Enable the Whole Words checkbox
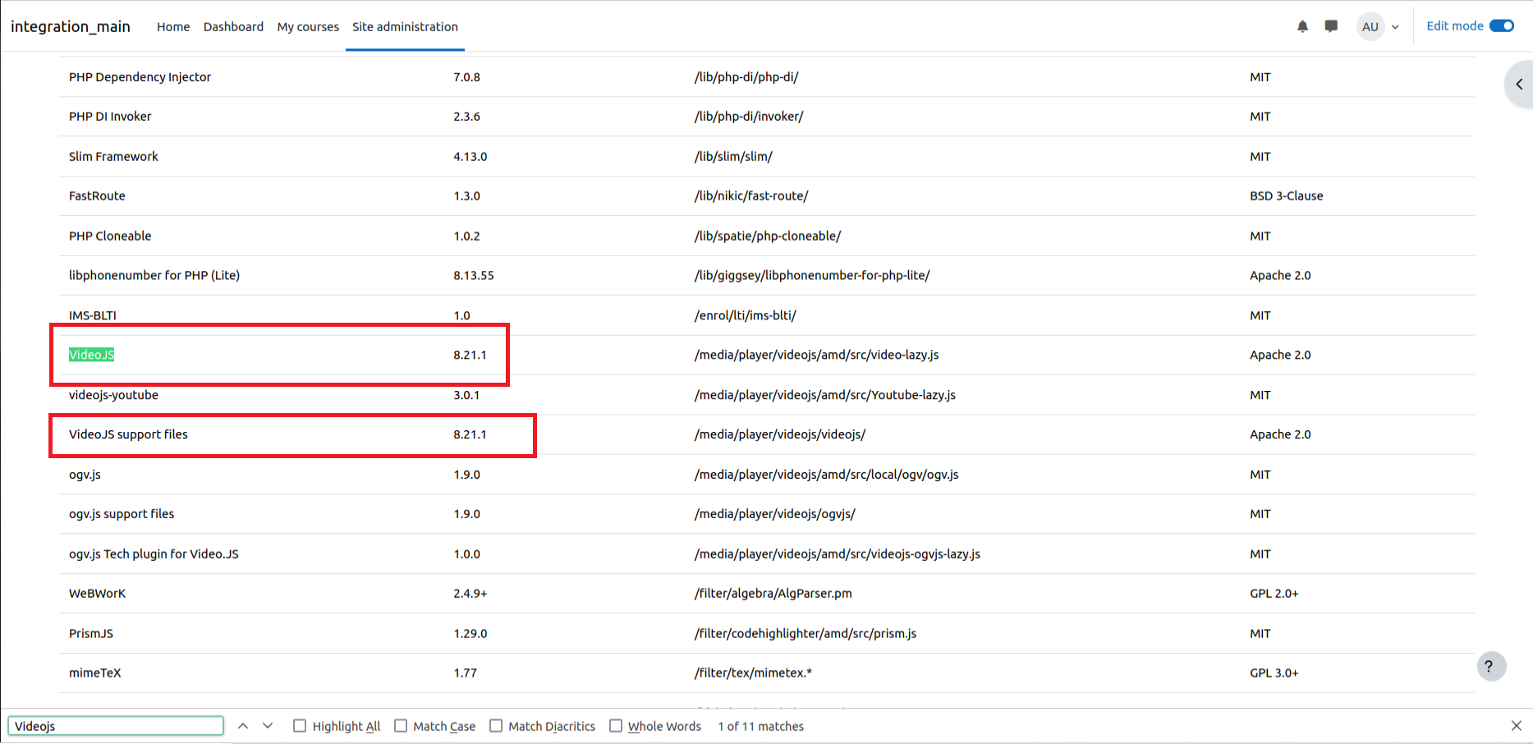This screenshot has width=1533, height=744. tap(616, 726)
